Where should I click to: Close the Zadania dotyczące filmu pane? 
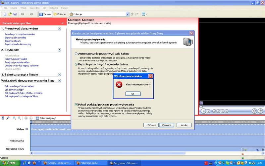pos(63,23)
